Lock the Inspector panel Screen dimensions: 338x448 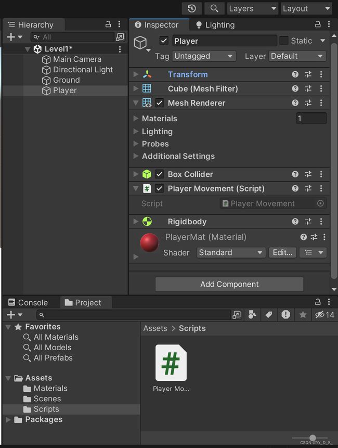[318, 24]
